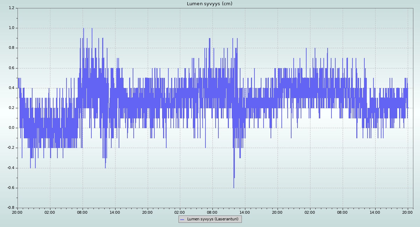Click the -0.4 y-axis tick label
This screenshot has height=227, width=420.
10,168
